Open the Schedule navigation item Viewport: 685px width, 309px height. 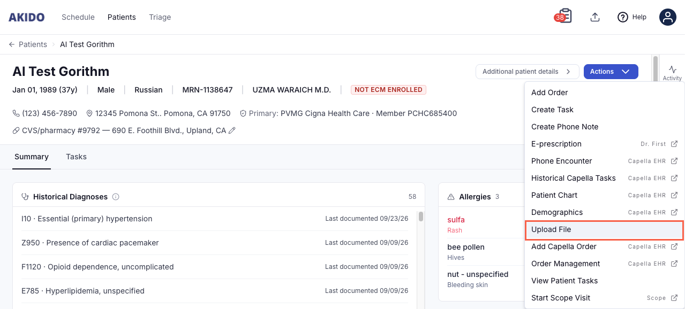click(x=78, y=17)
